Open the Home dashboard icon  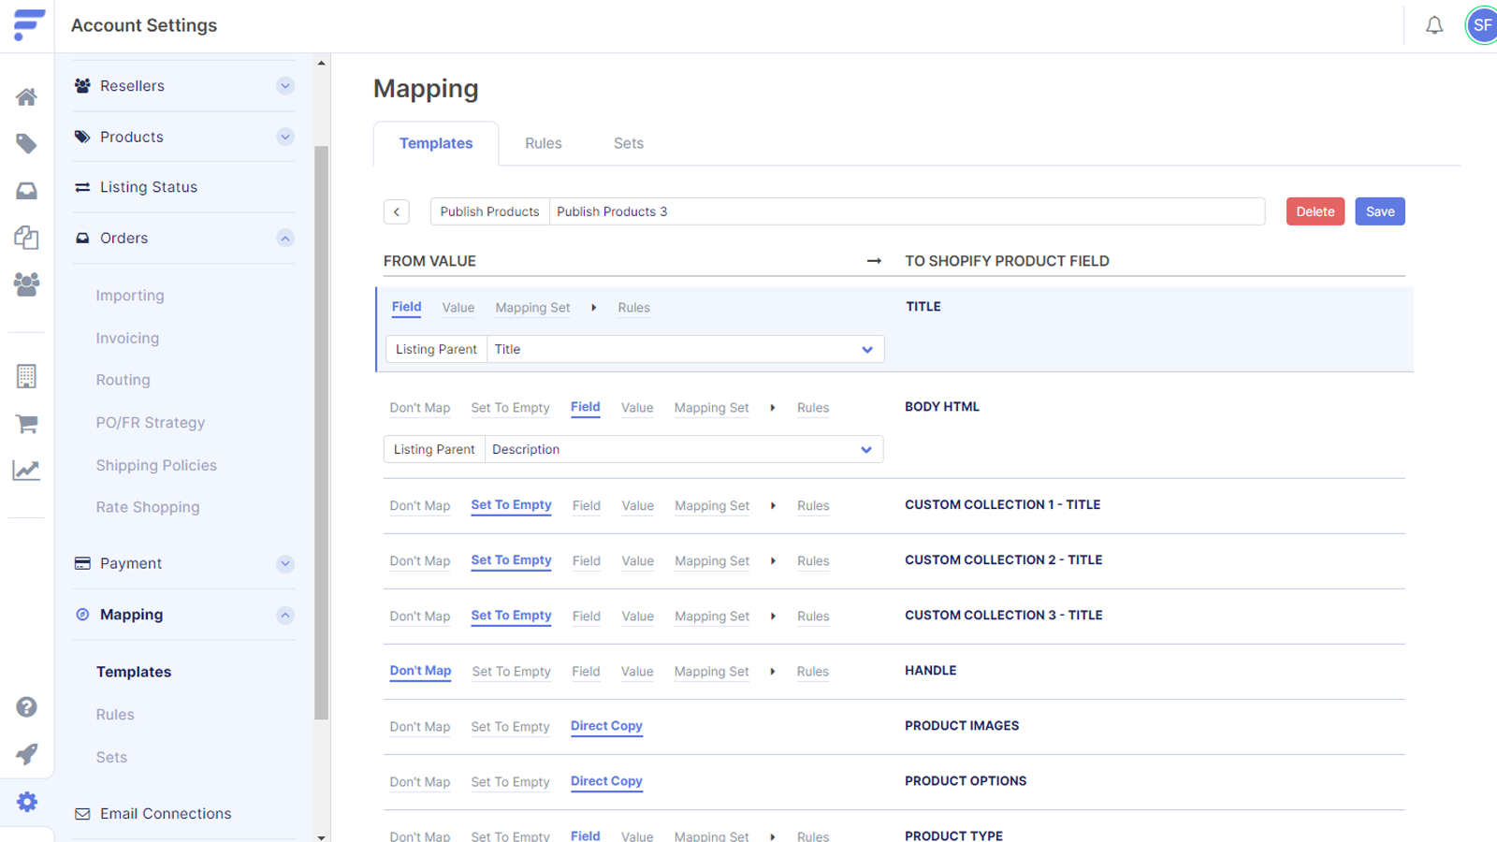[x=27, y=96]
